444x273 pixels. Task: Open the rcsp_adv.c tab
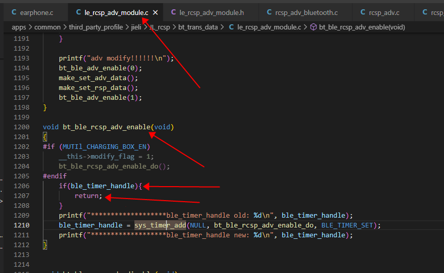[x=384, y=13]
